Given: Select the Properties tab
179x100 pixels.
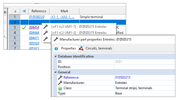Looking at the screenshot, I should (x=66, y=48).
